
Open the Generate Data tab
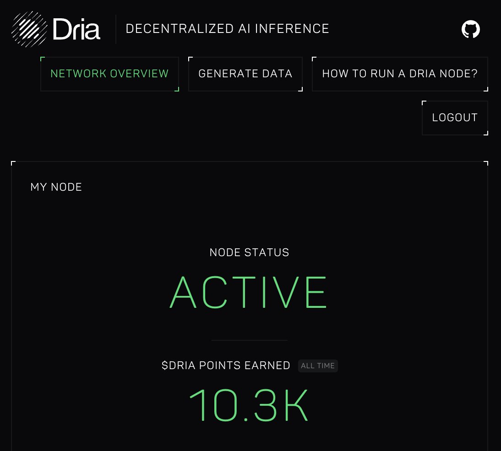pyautogui.click(x=245, y=74)
